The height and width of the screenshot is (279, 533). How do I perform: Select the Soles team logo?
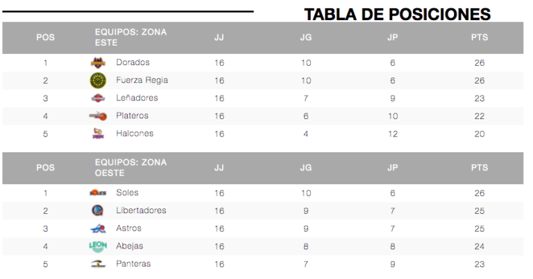coord(98,193)
